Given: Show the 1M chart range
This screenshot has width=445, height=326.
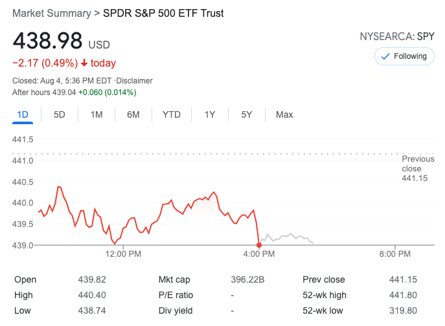Looking at the screenshot, I should 97,114.
